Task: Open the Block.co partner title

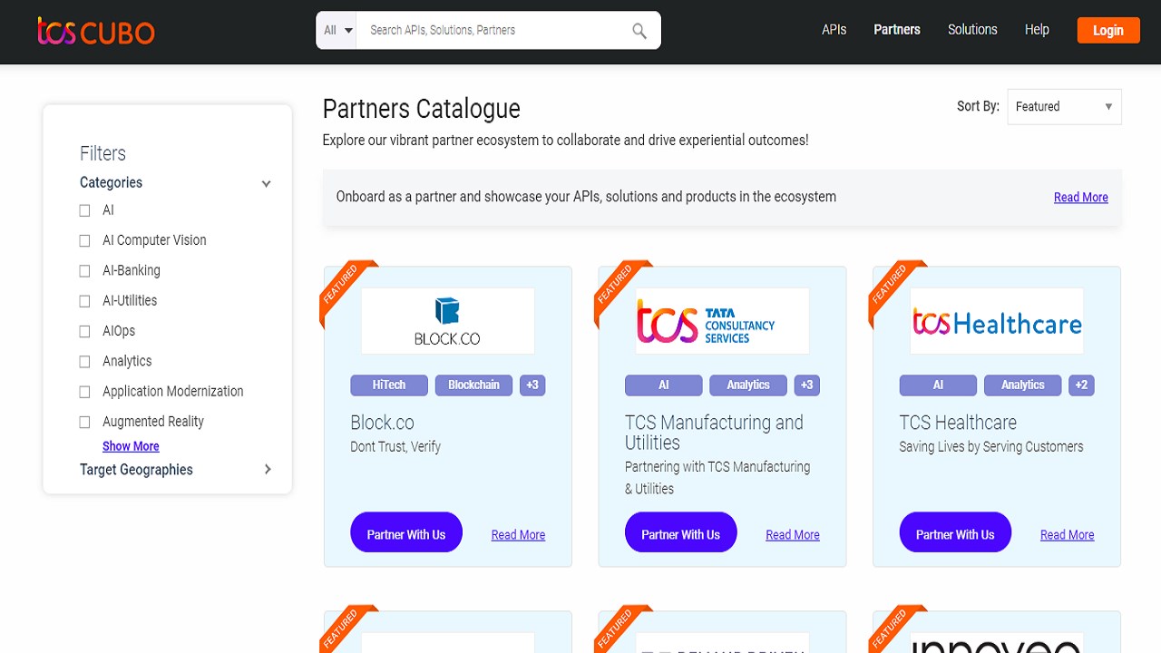Action: (382, 423)
